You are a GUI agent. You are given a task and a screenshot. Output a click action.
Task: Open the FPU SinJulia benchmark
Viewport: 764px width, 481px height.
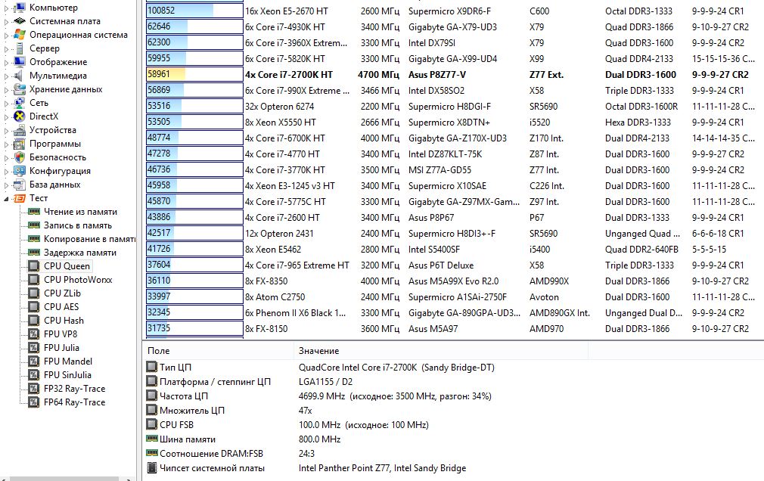coord(67,375)
